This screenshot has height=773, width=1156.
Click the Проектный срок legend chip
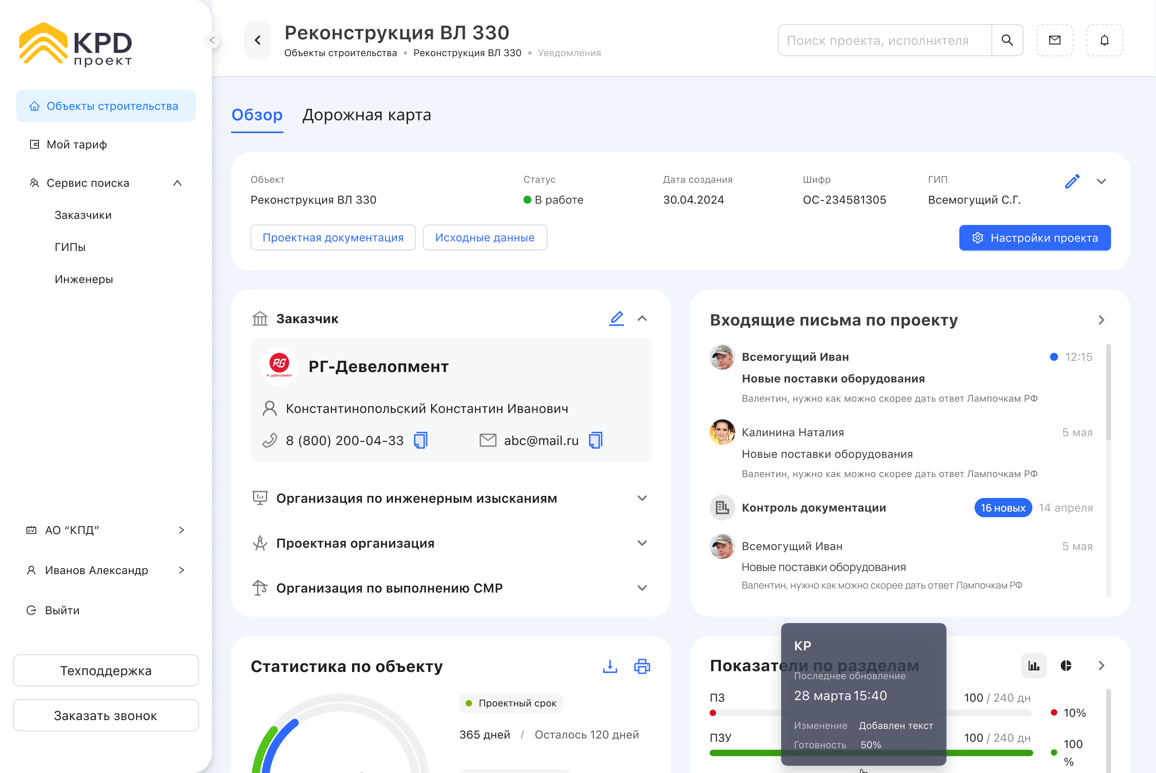[x=511, y=703]
